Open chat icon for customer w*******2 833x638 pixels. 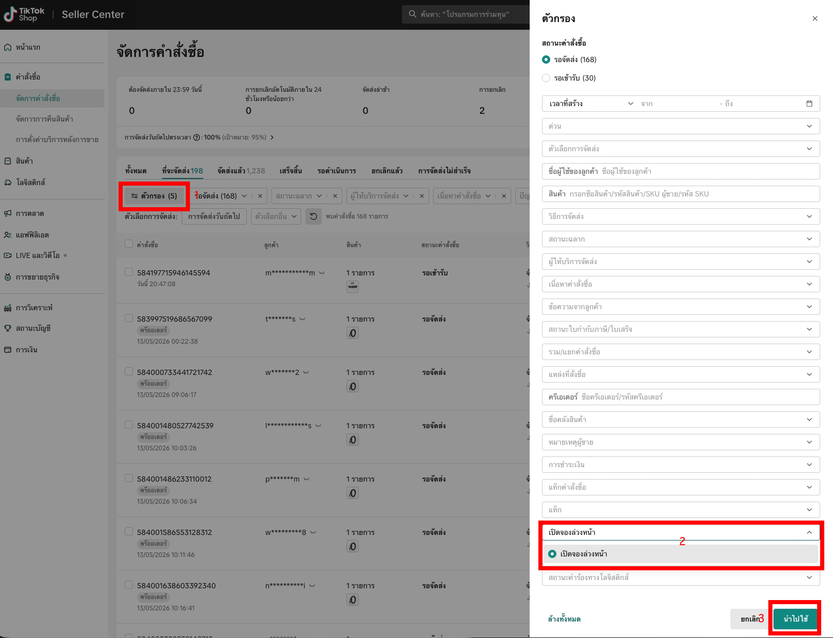306,372
